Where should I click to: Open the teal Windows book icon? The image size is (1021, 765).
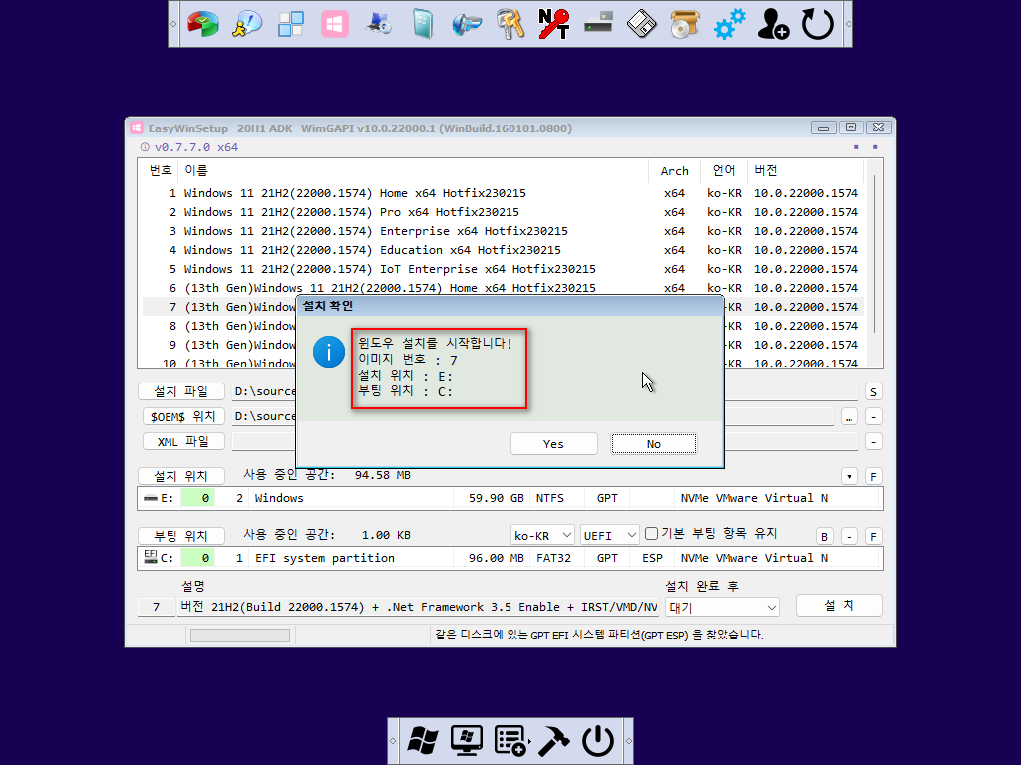(422, 24)
